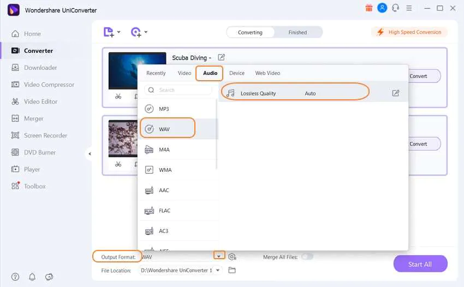Image resolution: width=464 pixels, height=287 pixels.
Task: Choose the AAC audio format
Action: click(x=178, y=190)
